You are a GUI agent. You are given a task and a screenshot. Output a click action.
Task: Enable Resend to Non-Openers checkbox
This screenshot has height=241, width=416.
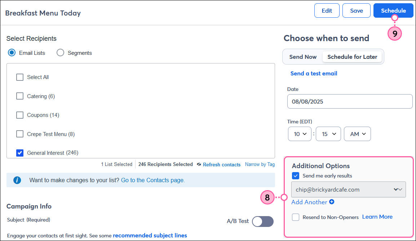(296, 217)
